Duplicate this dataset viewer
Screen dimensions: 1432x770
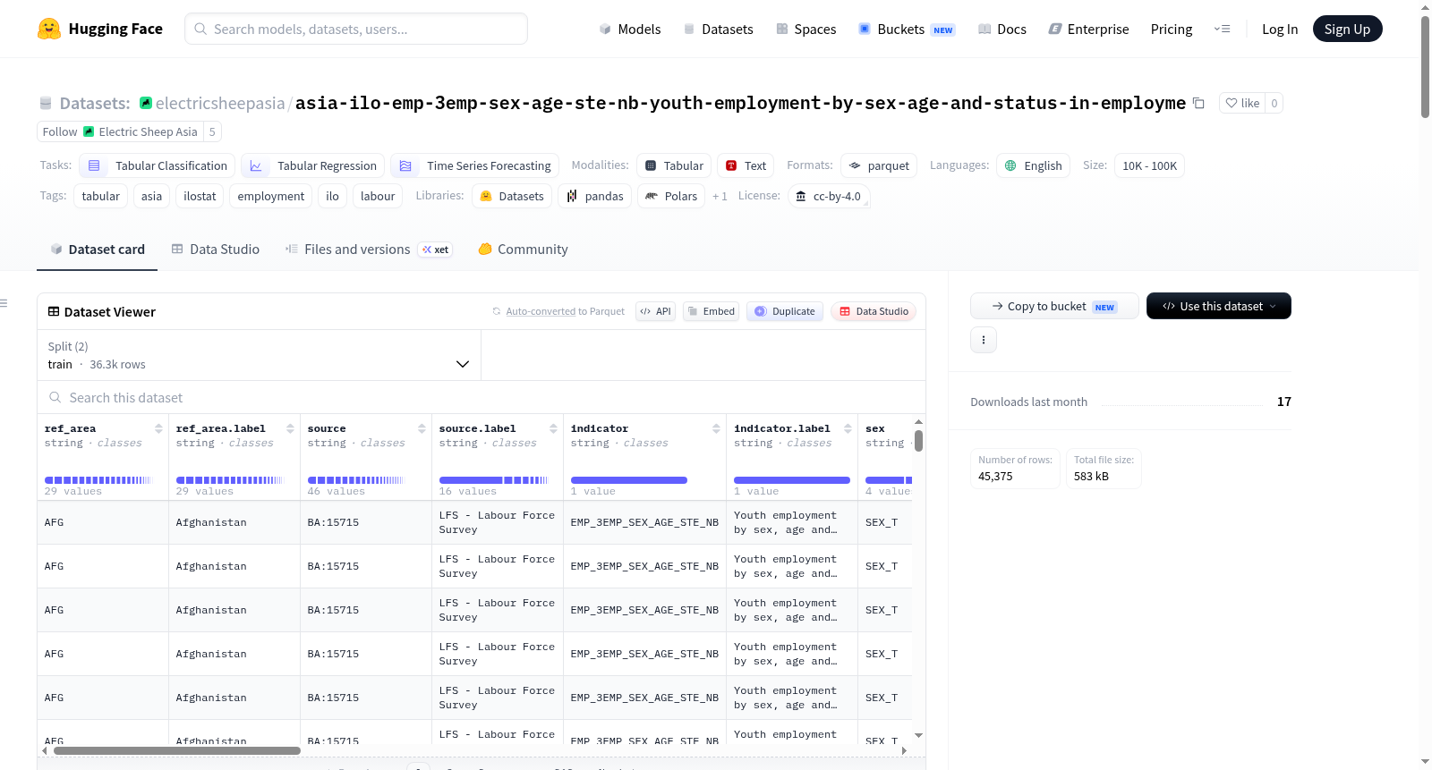click(x=785, y=311)
